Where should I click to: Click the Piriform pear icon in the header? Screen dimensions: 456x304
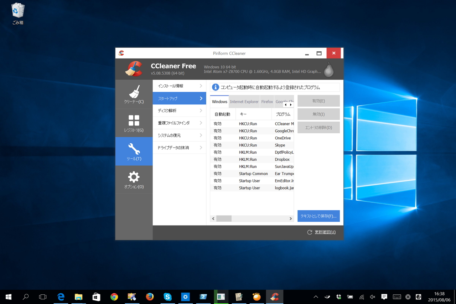pyautogui.click(x=328, y=69)
